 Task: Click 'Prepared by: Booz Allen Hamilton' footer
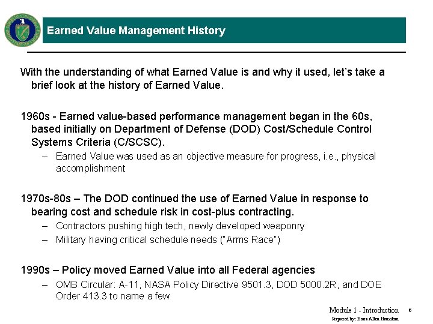(x=365, y=319)
